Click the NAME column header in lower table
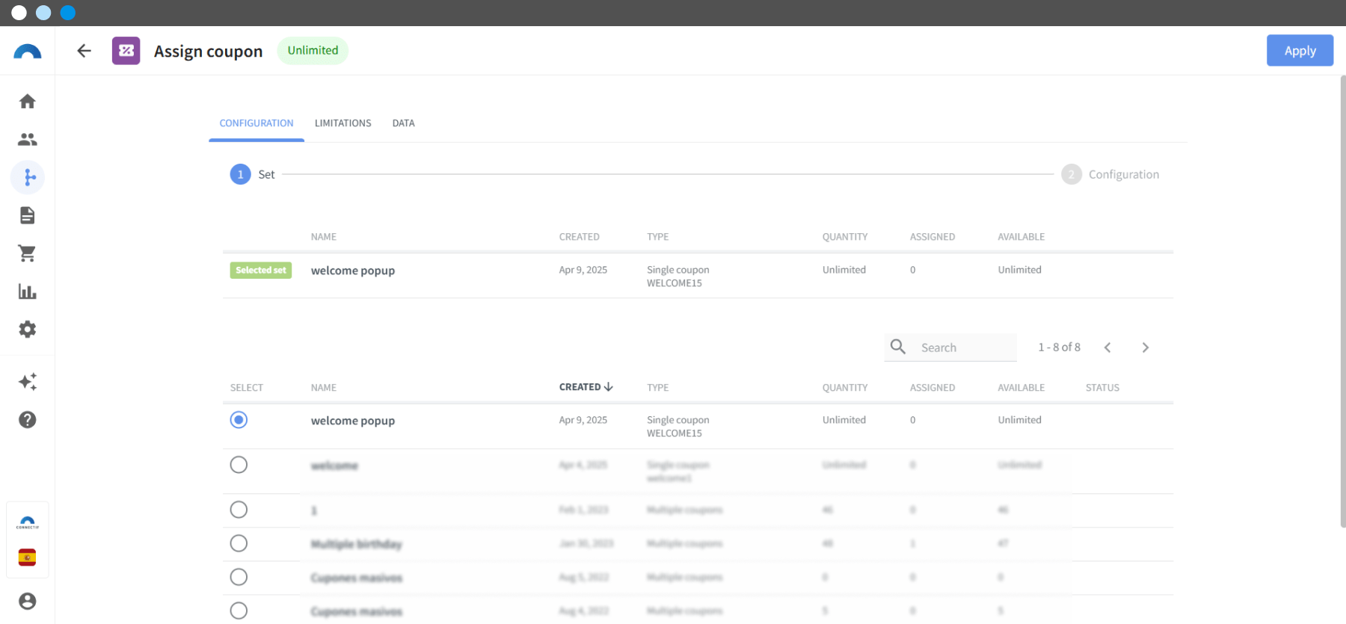This screenshot has height=624, width=1346. [x=324, y=388]
